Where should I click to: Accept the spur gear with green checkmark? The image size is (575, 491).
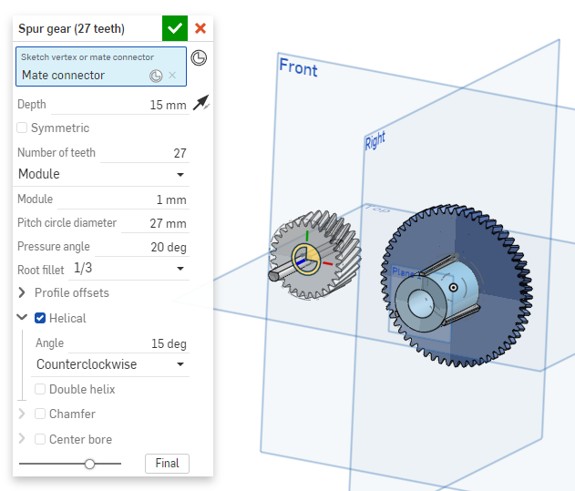tap(175, 28)
